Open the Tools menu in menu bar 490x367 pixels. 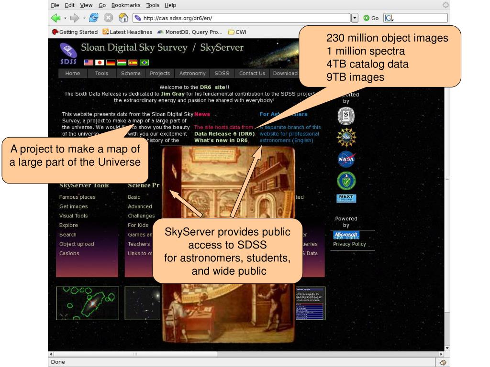[153, 5]
